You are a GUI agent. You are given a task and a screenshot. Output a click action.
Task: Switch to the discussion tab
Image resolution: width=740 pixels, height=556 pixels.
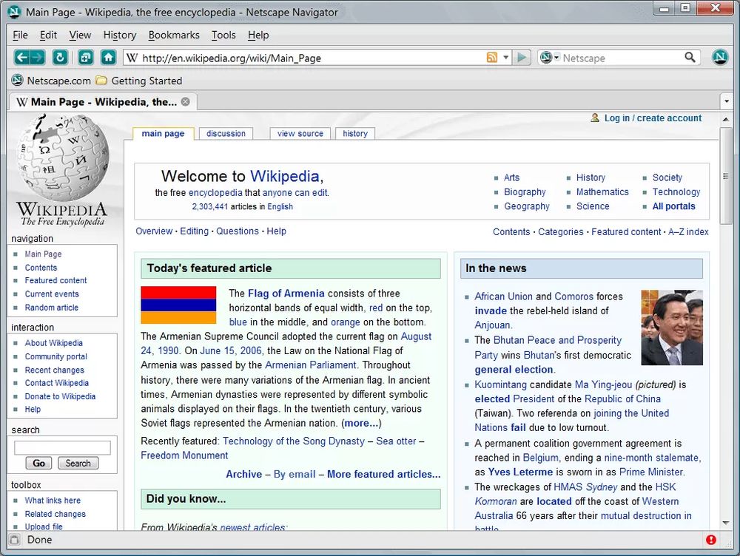click(226, 134)
